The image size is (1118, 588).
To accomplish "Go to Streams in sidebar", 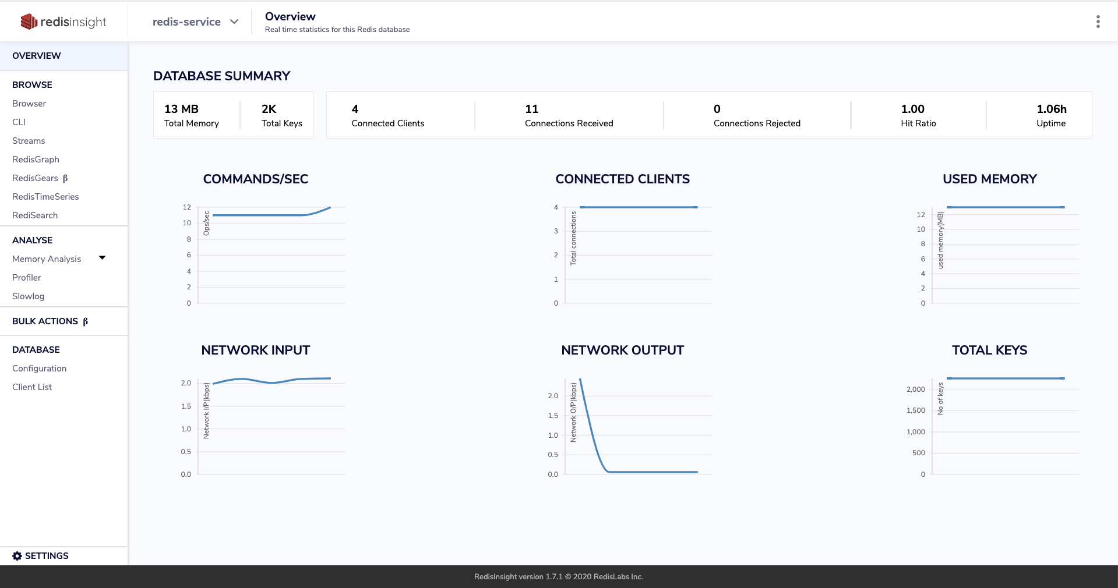I will tap(29, 141).
